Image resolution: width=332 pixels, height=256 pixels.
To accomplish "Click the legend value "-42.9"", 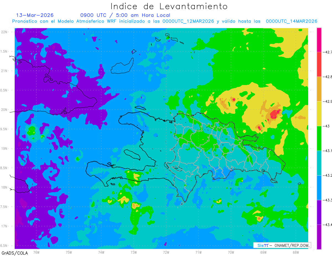I will pos(328,101).
